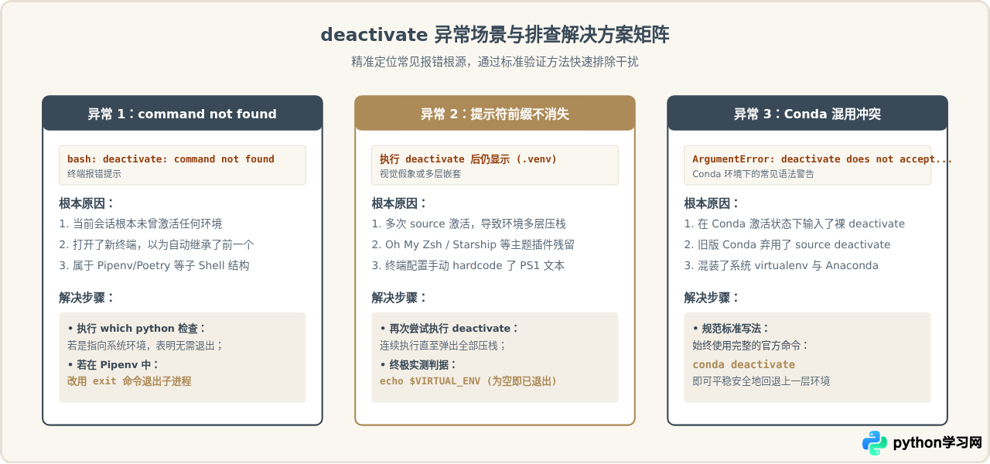Click line 旧版 Conda 弃用了 source deactivate

(787, 244)
